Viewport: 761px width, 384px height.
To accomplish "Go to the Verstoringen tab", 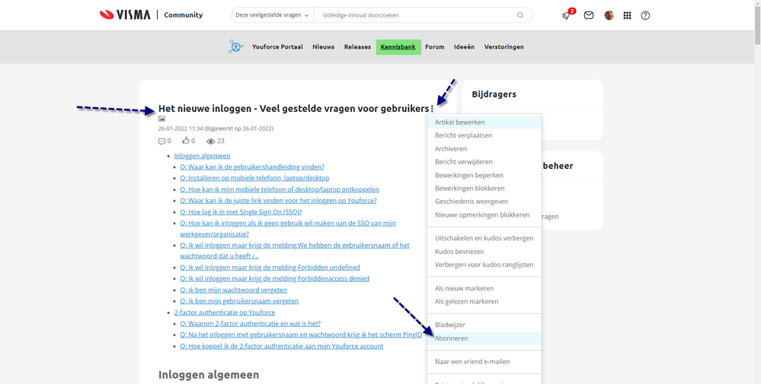I will point(504,47).
